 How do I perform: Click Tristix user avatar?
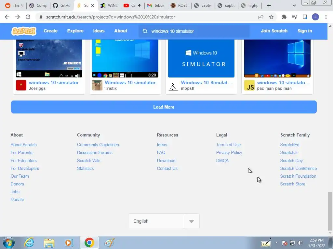(x=97, y=85)
